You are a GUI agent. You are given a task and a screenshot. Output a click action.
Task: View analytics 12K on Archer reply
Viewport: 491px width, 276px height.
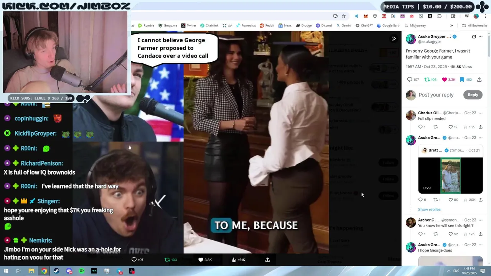[x=469, y=234]
